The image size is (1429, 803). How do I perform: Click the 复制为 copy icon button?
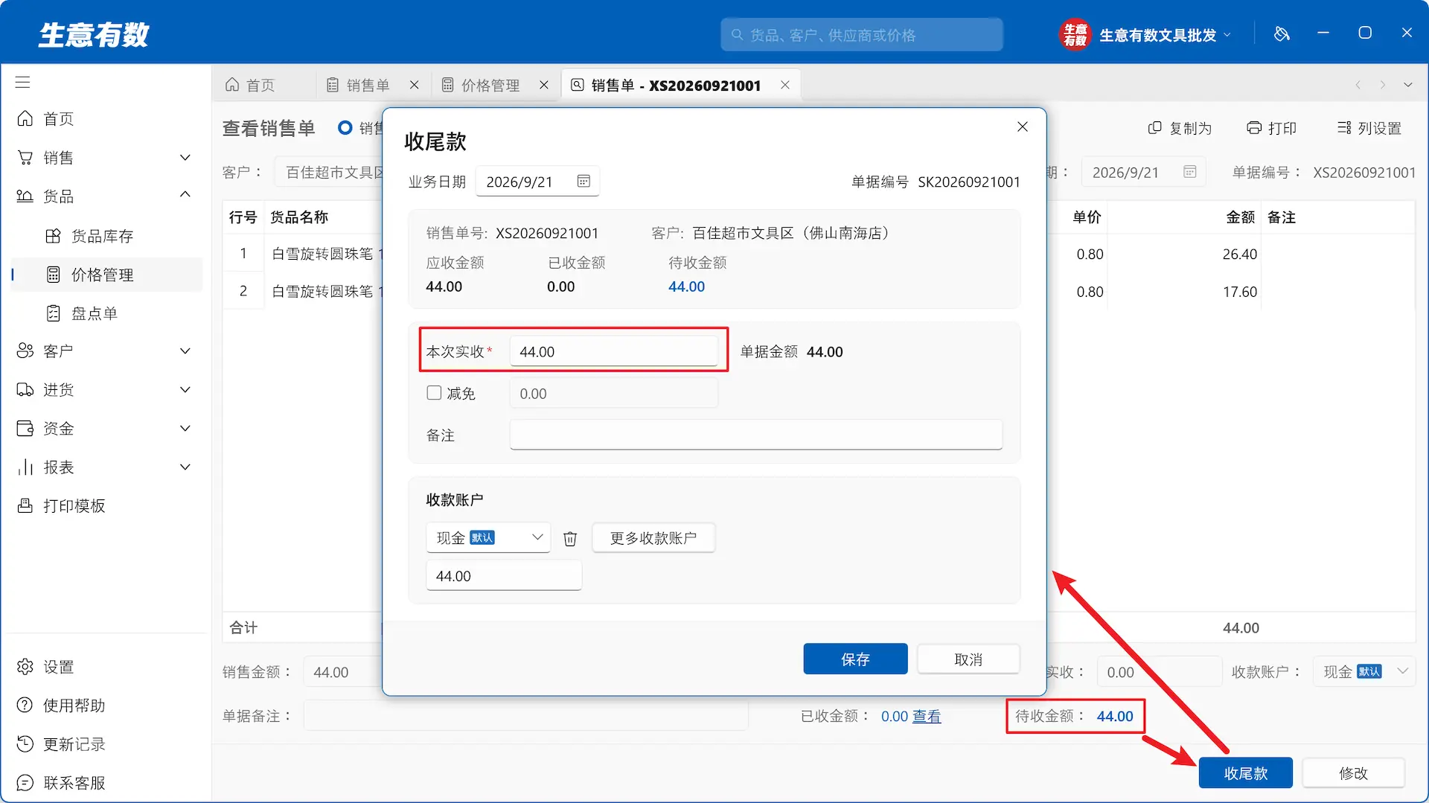(1180, 128)
